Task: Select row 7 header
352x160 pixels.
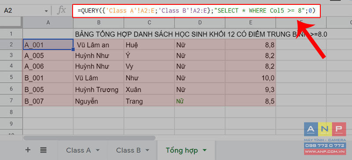Action: click(x=11, y=101)
